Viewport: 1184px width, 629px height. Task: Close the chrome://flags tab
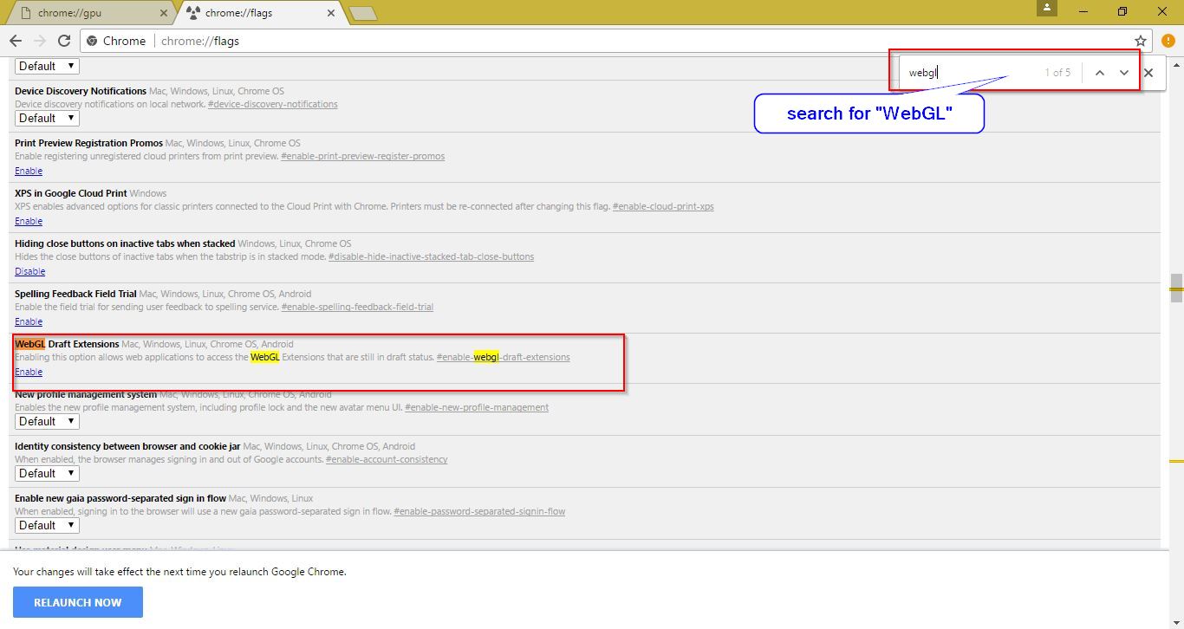click(330, 14)
